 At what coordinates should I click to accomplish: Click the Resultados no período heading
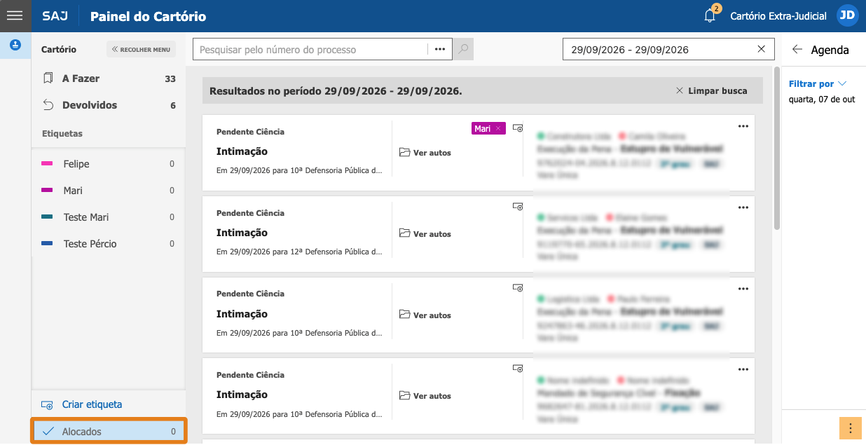[336, 91]
